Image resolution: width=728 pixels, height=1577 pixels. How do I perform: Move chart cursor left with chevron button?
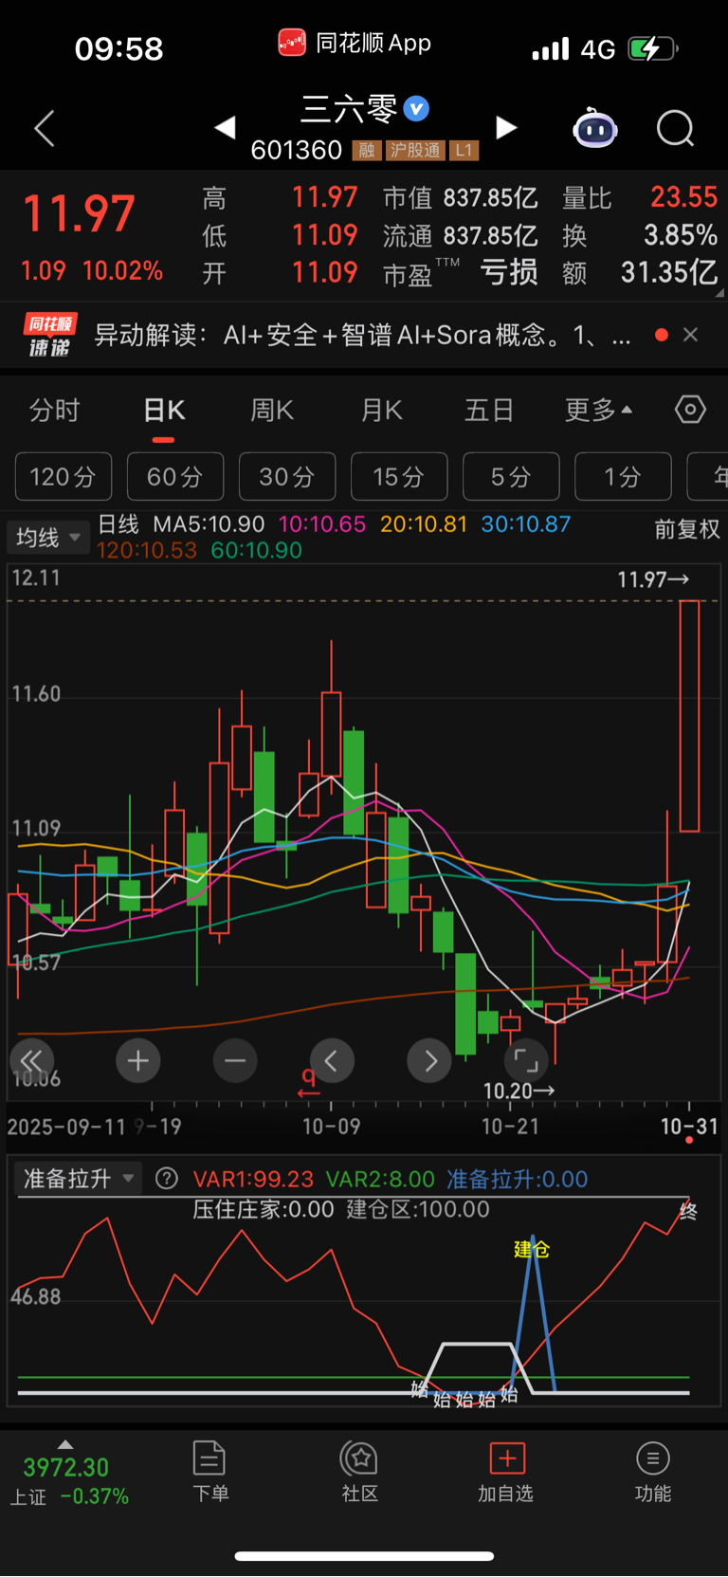(x=332, y=1060)
